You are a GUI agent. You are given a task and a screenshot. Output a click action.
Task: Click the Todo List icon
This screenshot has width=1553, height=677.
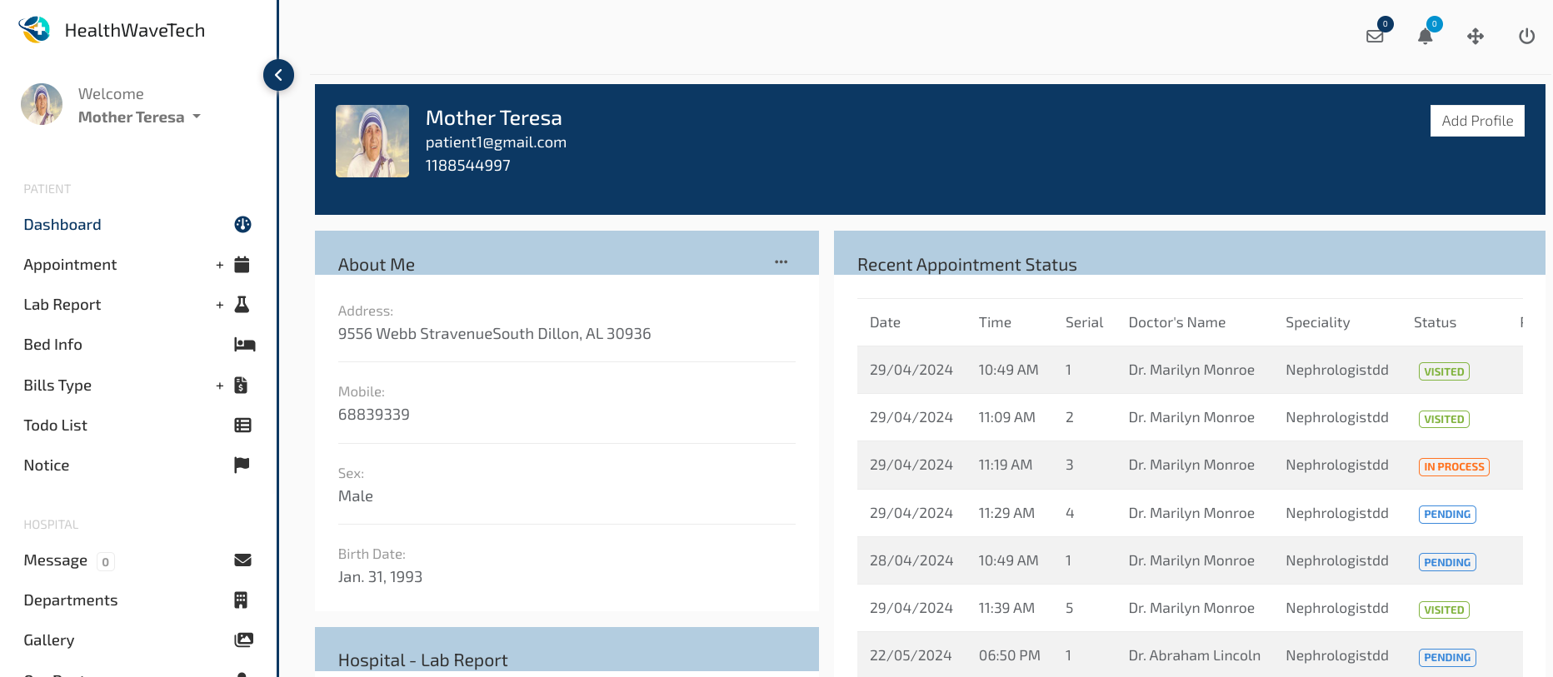[x=242, y=426]
